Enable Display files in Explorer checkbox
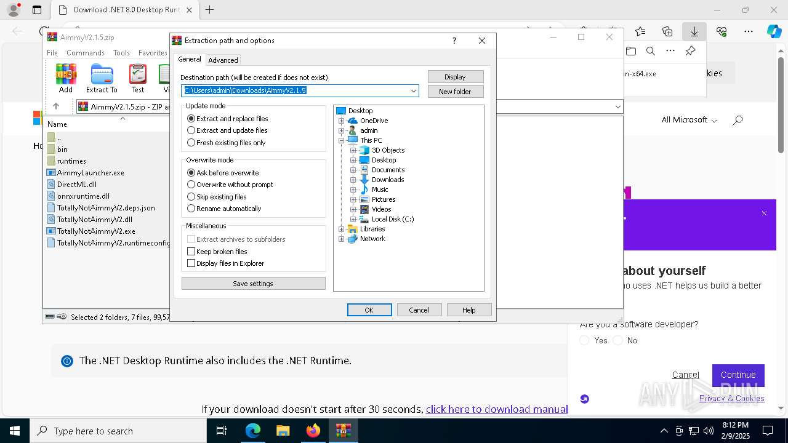Viewport: 788px width, 443px height. (191, 263)
